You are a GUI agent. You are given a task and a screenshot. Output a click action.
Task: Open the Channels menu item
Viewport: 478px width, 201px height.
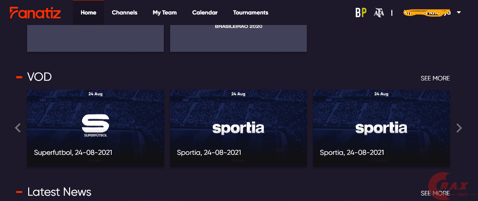(125, 13)
